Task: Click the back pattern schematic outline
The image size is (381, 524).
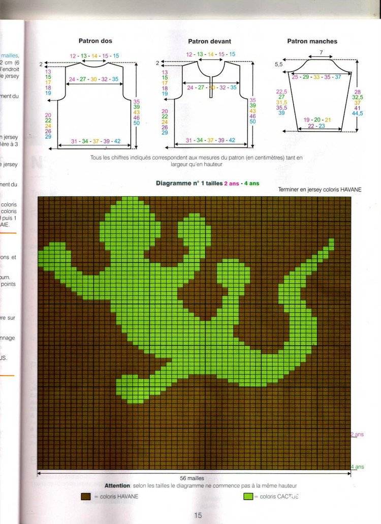Action: (x=94, y=105)
